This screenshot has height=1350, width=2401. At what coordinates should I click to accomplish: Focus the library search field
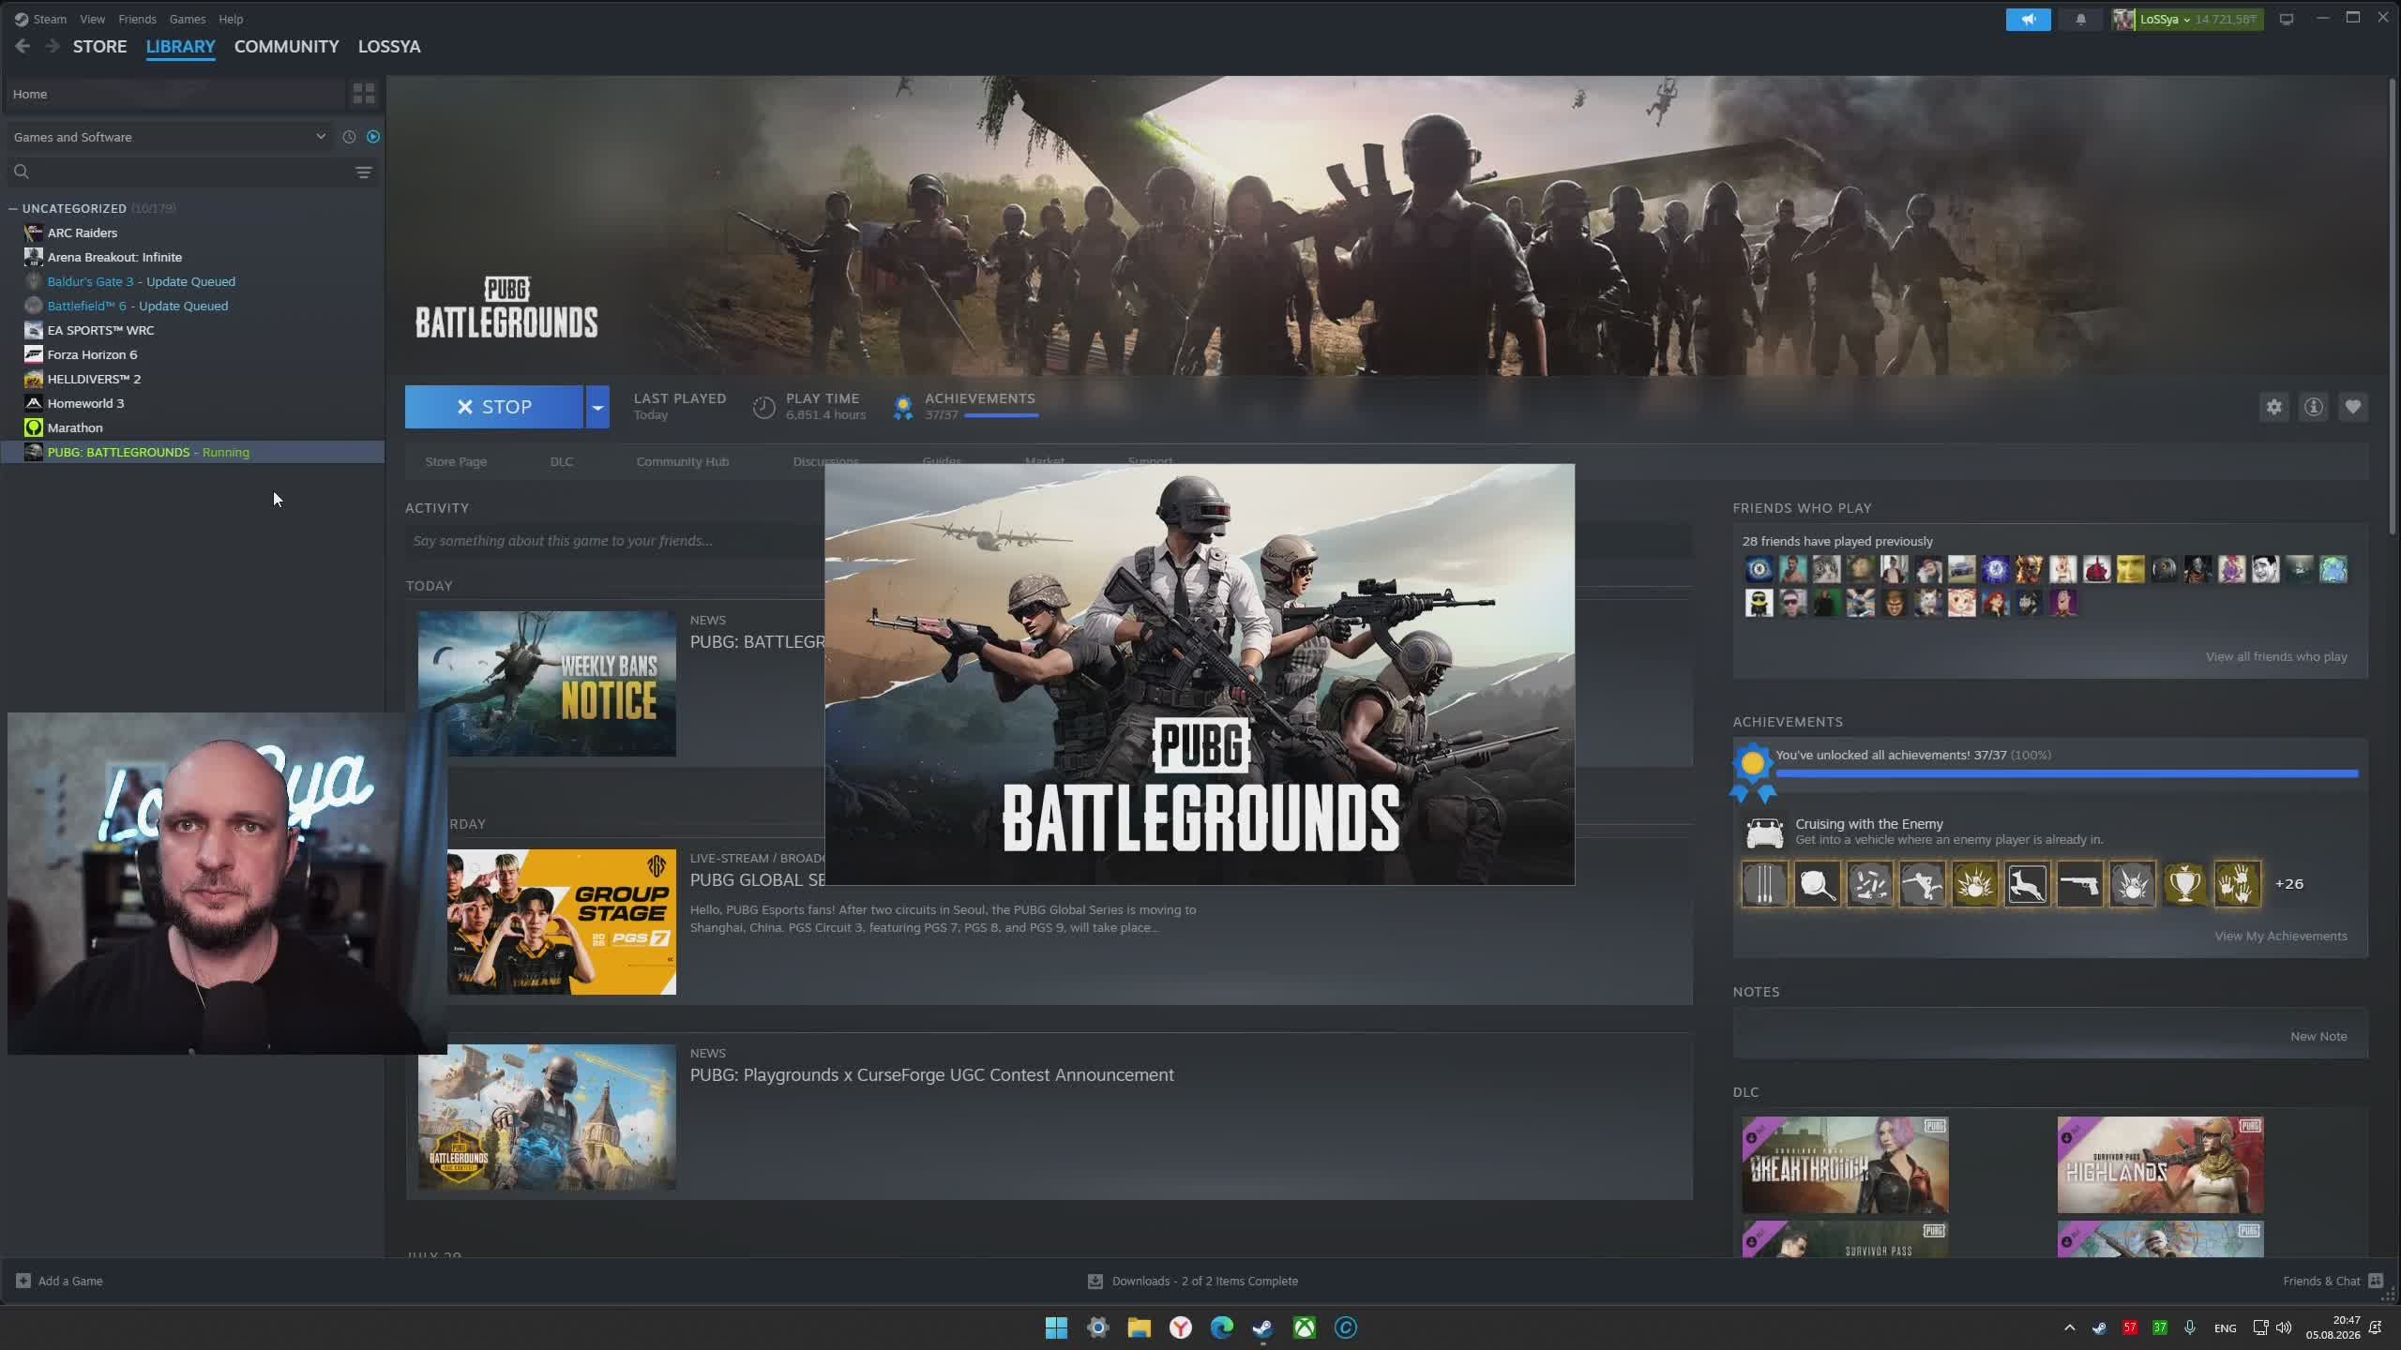pyautogui.click(x=191, y=172)
